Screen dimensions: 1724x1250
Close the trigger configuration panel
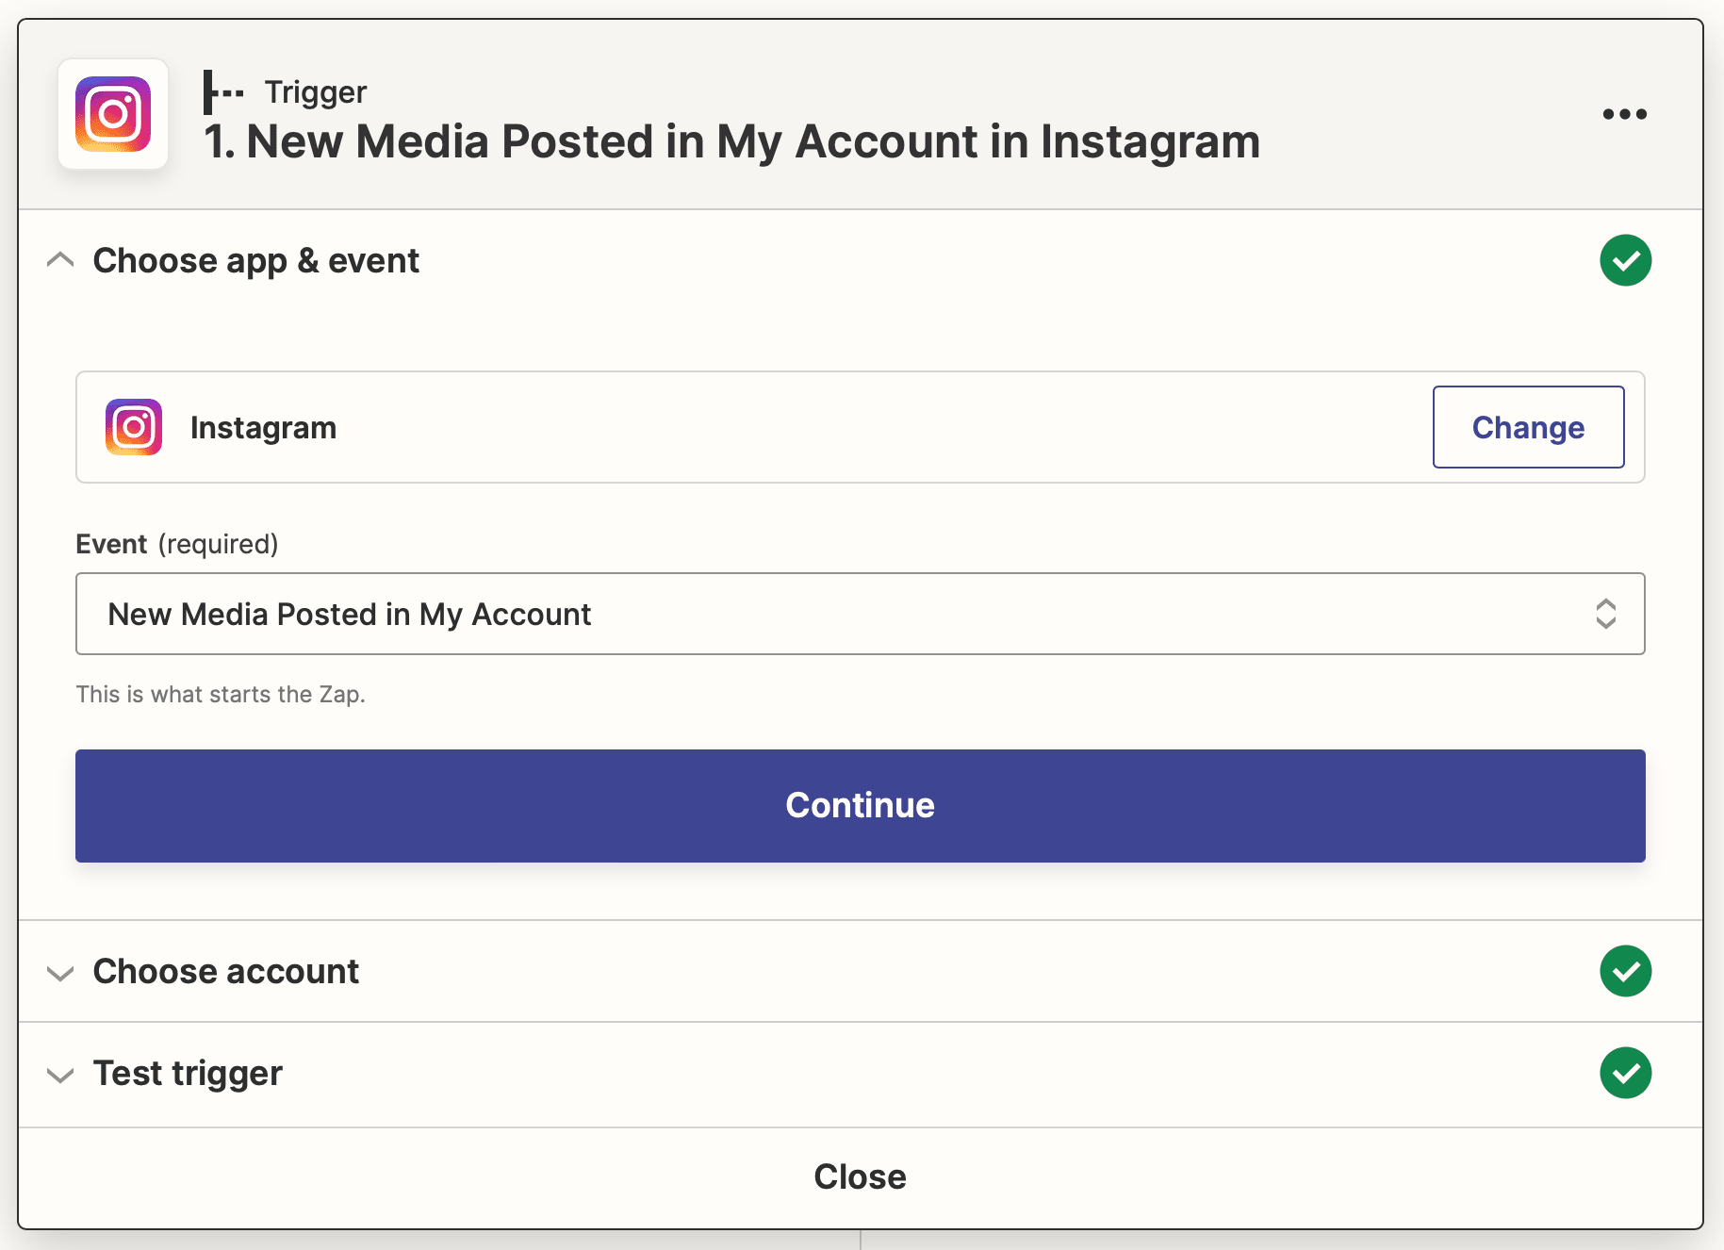click(x=859, y=1176)
